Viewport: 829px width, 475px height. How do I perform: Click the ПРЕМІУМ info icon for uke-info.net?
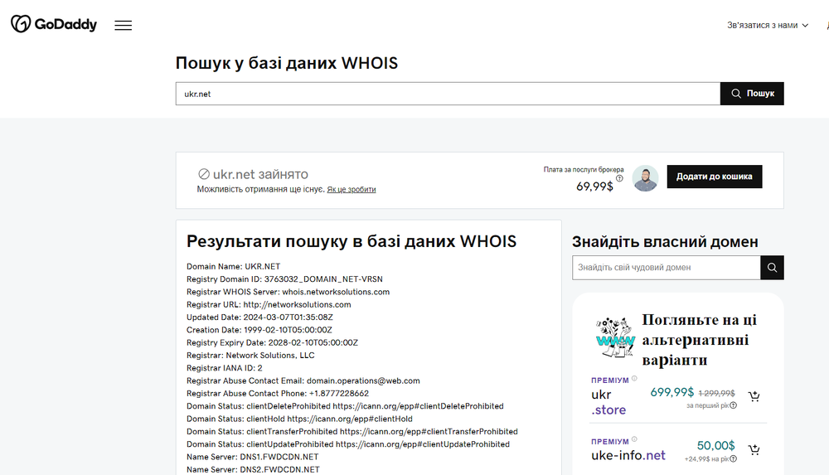click(634, 439)
